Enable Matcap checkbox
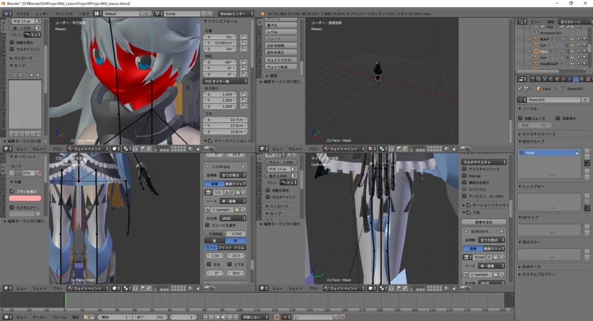593x321 pixels. (x=464, y=176)
